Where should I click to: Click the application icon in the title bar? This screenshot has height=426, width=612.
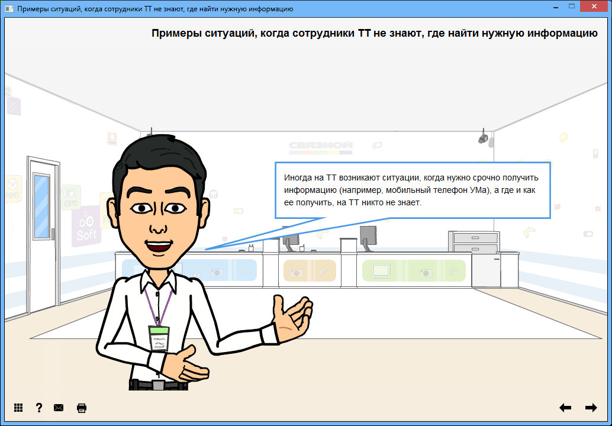tap(8, 7)
